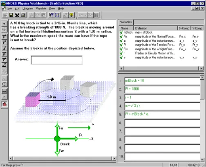The height and width of the screenshot is (167, 206).
Task: Click the scissors Cut toolbar icon
Action: [31, 15]
